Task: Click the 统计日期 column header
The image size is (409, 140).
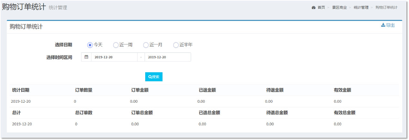Action: pos(21,90)
